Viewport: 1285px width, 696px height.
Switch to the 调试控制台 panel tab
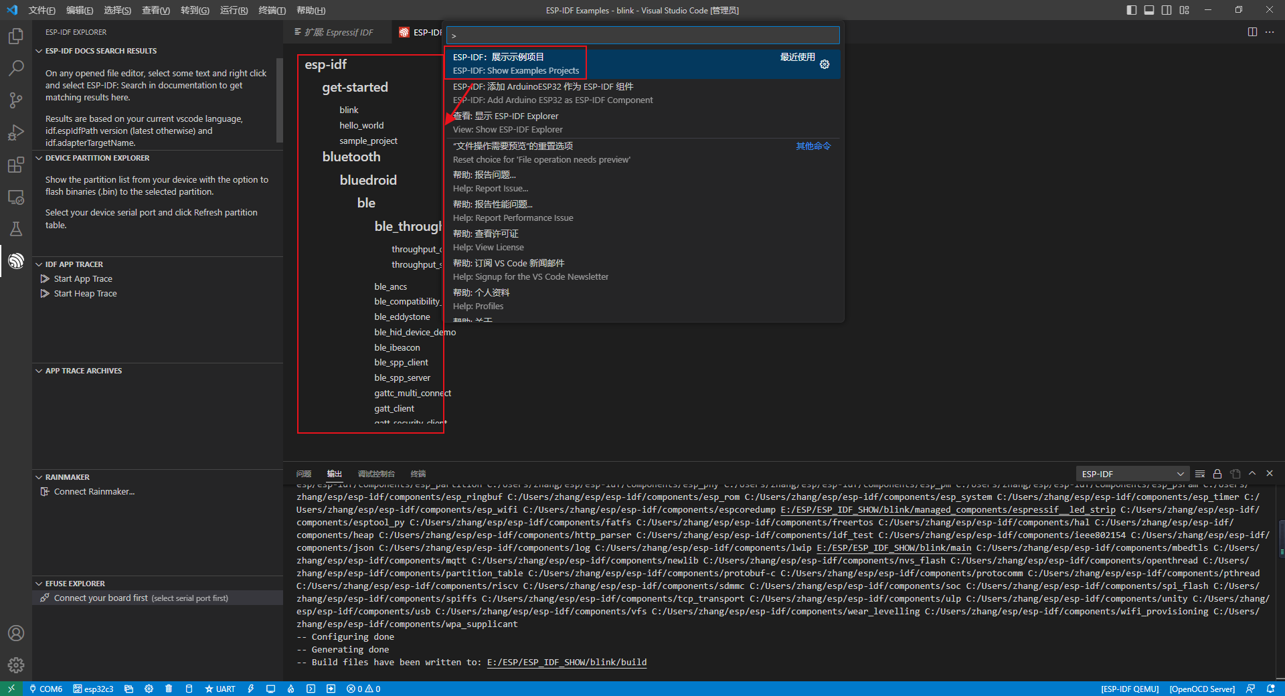(x=376, y=474)
